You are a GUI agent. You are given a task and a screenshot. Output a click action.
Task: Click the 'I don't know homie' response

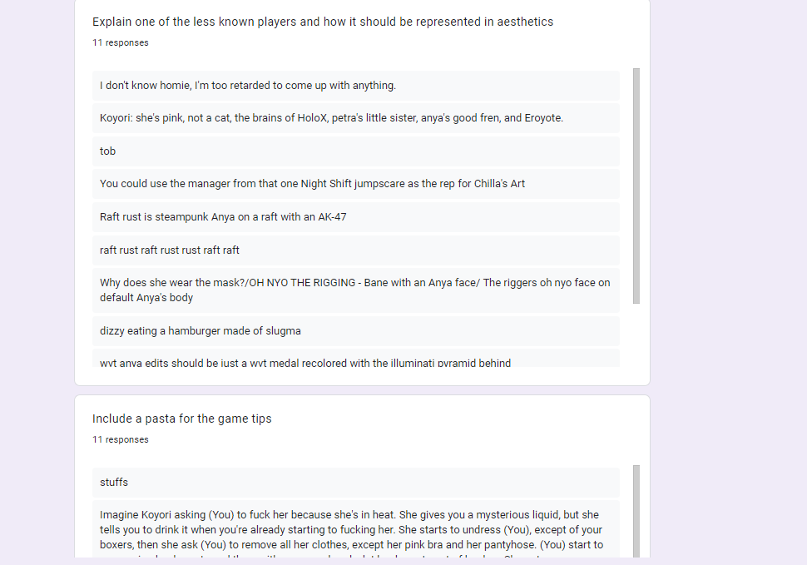point(355,86)
